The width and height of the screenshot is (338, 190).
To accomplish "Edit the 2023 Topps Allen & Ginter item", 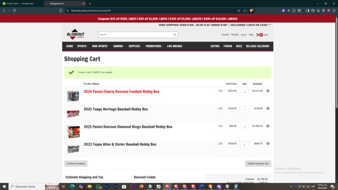I will point(220,144).
